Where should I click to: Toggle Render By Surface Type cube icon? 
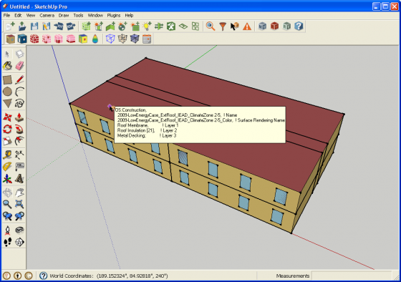coord(11,39)
